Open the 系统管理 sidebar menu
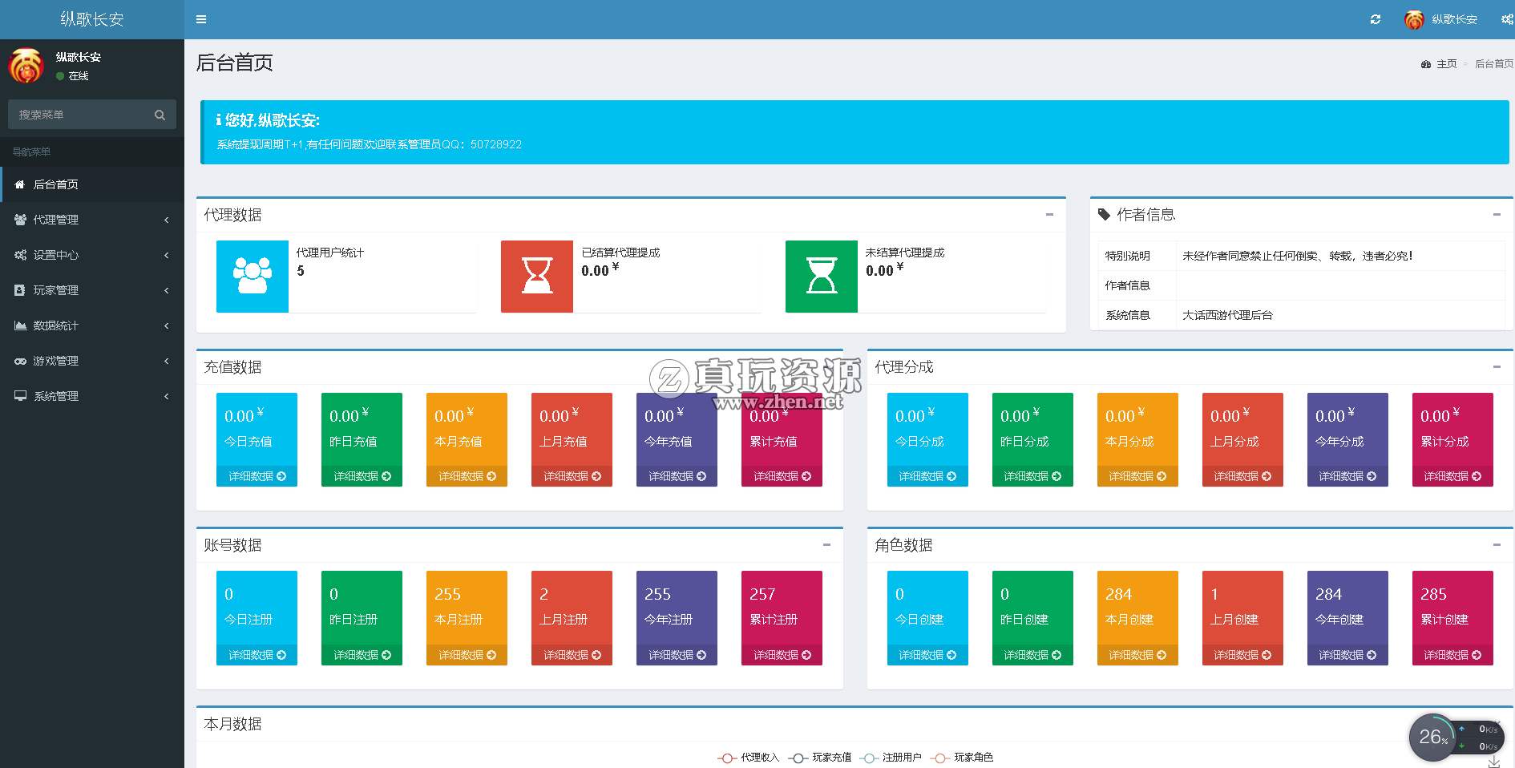The width and height of the screenshot is (1515, 768). tap(92, 396)
